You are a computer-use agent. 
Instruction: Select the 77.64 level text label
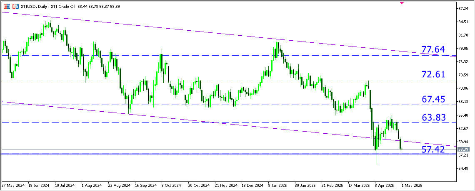coord(433,50)
